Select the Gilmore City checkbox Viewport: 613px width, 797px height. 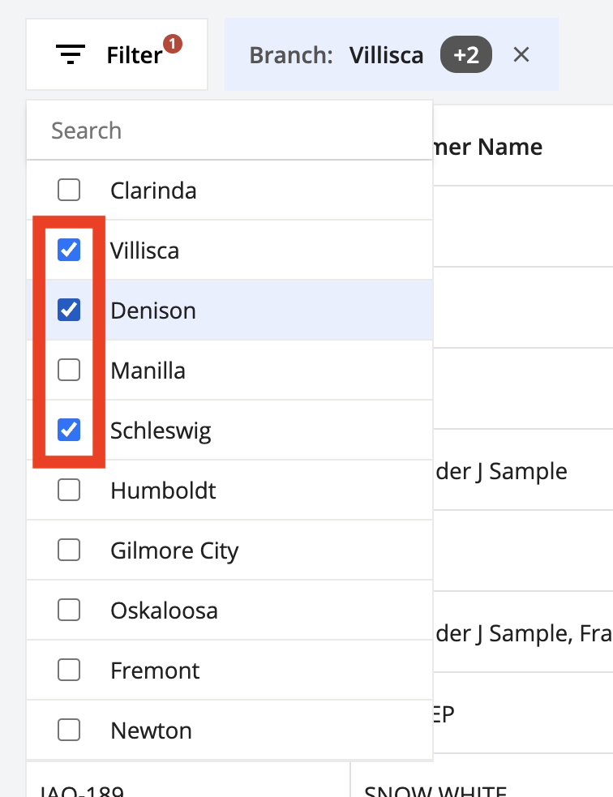[x=69, y=551]
